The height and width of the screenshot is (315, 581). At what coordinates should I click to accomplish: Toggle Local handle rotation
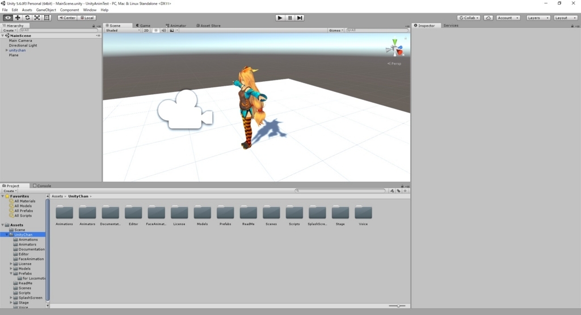(x=87, y=18)
